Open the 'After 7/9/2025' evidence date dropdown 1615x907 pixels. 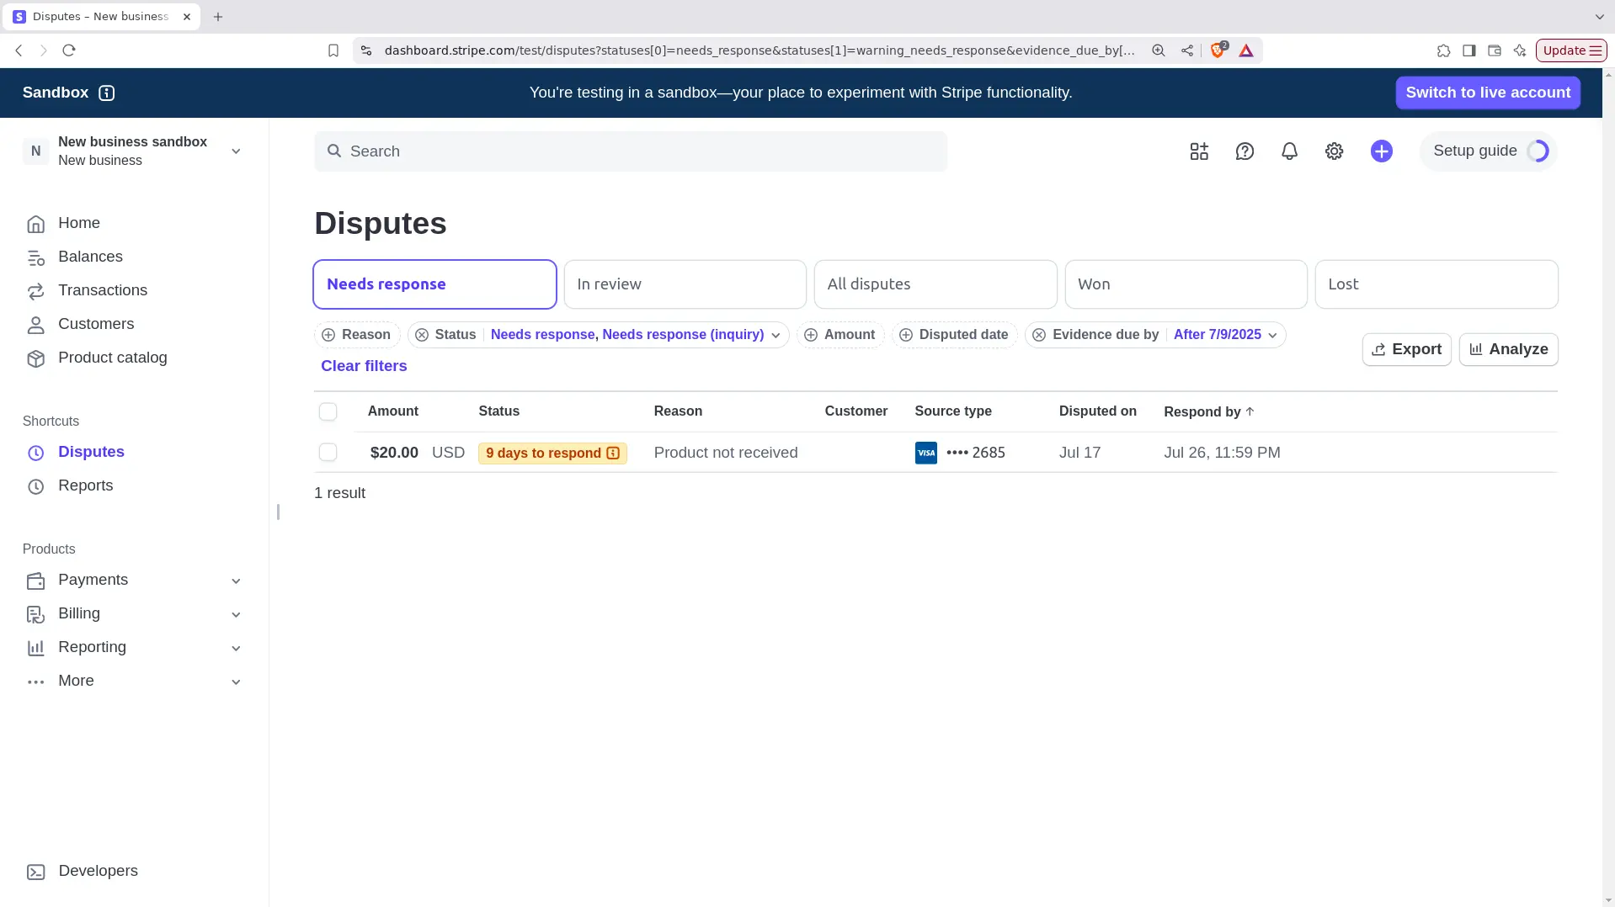[1223, 334]
